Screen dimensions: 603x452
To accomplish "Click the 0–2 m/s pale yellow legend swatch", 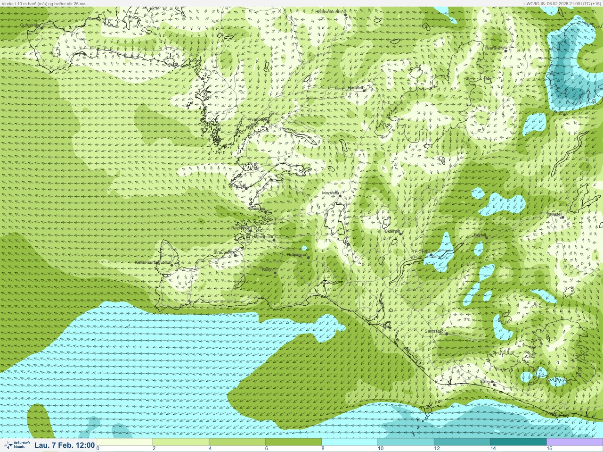I will click(124, 442).
